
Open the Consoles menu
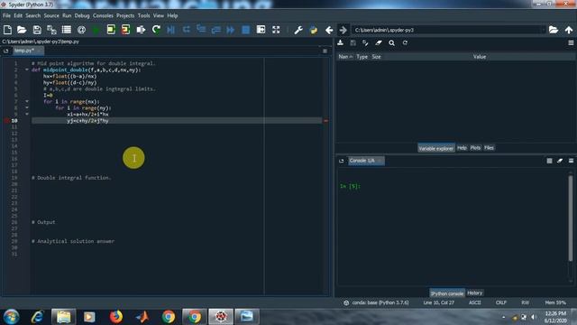103,15
